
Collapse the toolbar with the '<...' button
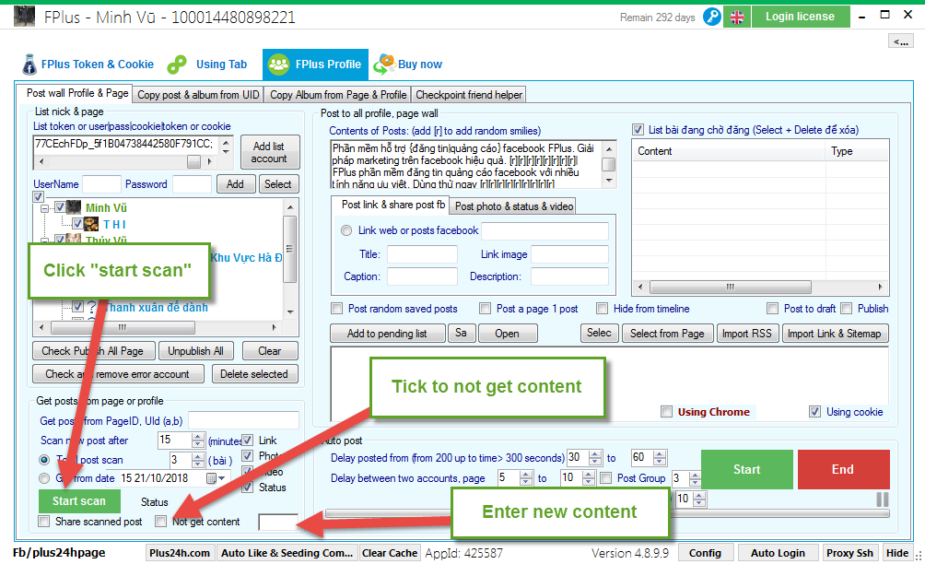[901, 41]
